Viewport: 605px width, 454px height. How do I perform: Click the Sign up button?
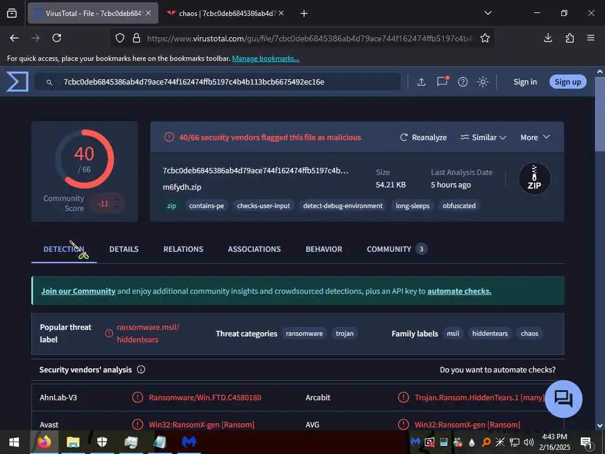coord(568,82)
